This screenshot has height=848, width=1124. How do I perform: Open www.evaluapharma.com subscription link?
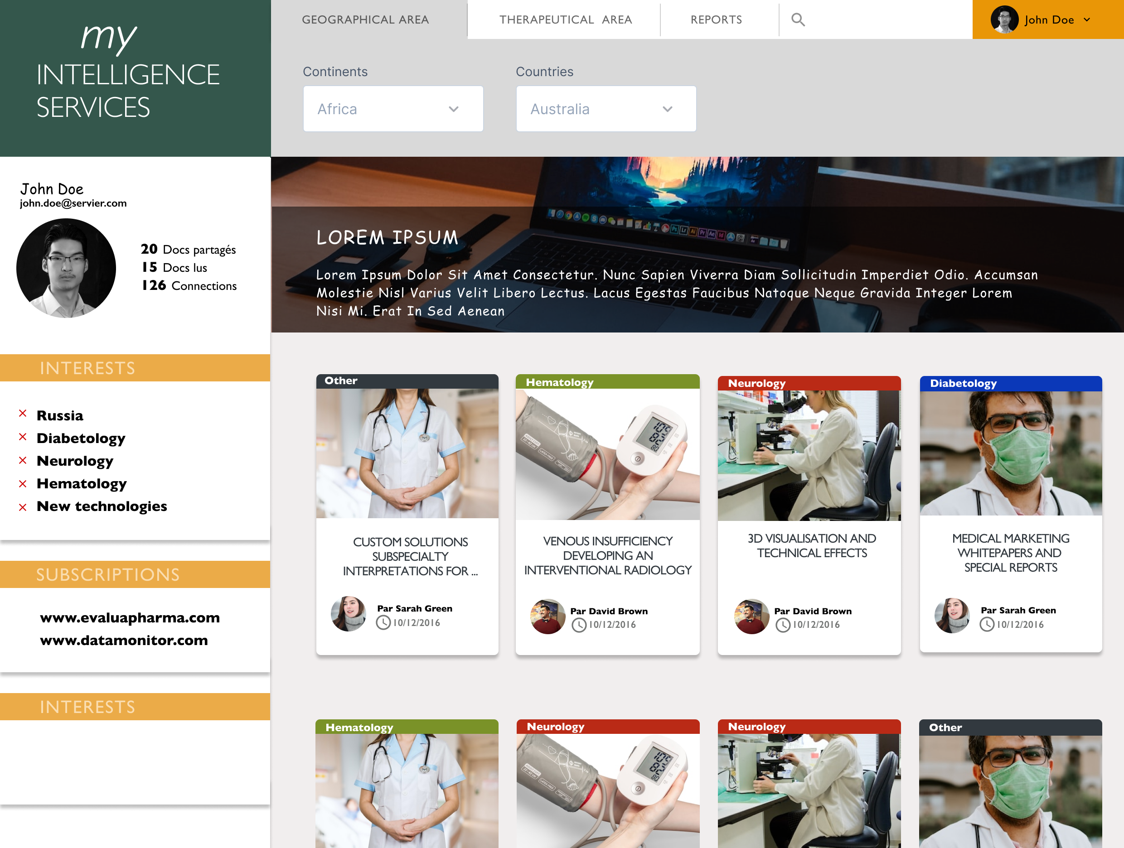coord(130,618)
